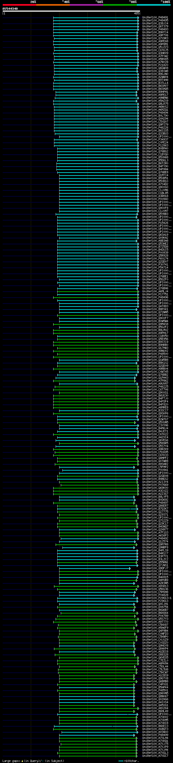Select the UniRef100_Q8LR75 label
The height and width of the screenshot is (763, 173).
click(x=155, y=104)
